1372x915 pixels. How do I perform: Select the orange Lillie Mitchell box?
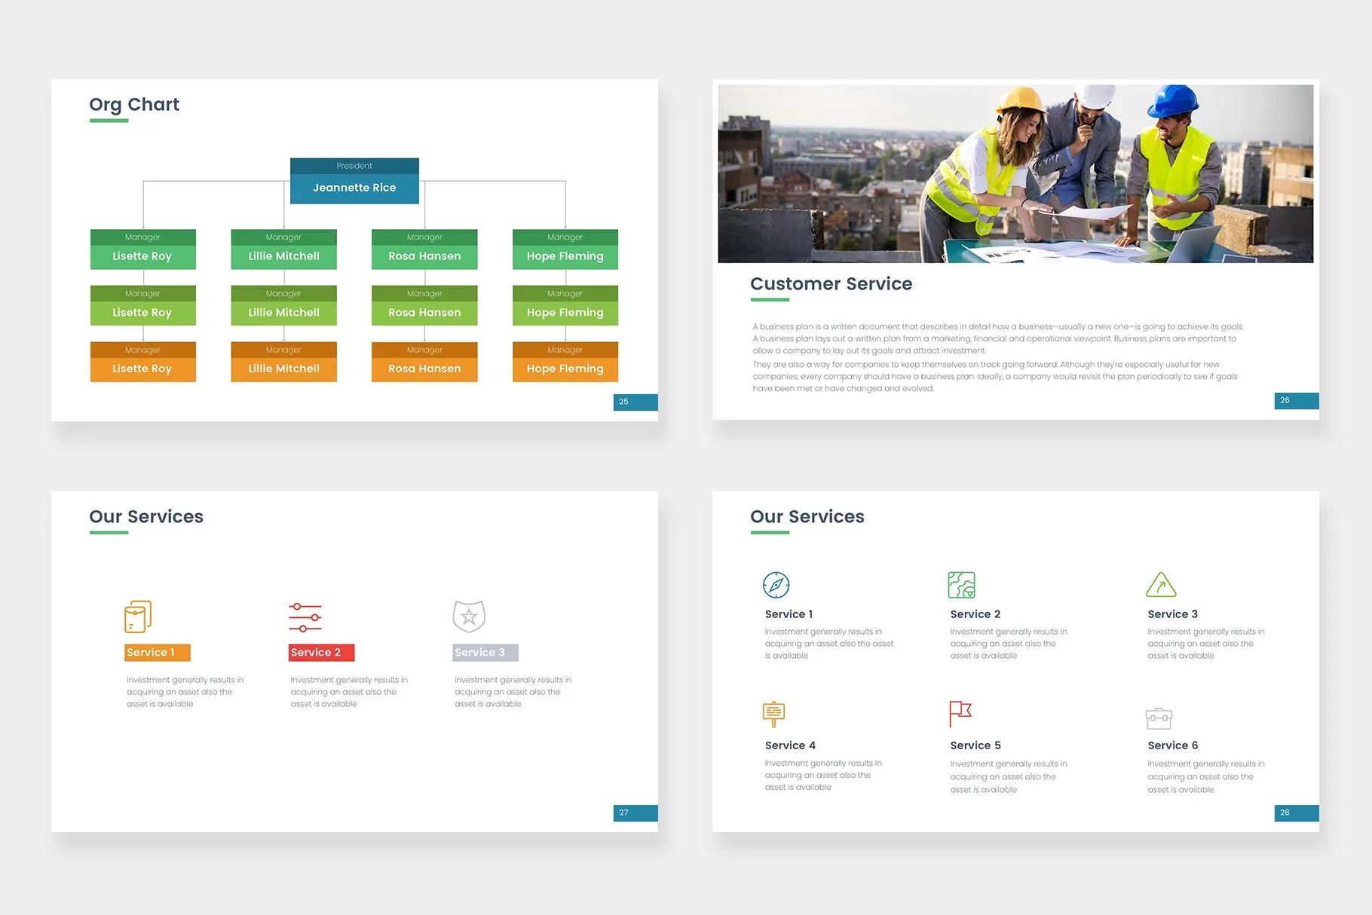pos(283,362)
